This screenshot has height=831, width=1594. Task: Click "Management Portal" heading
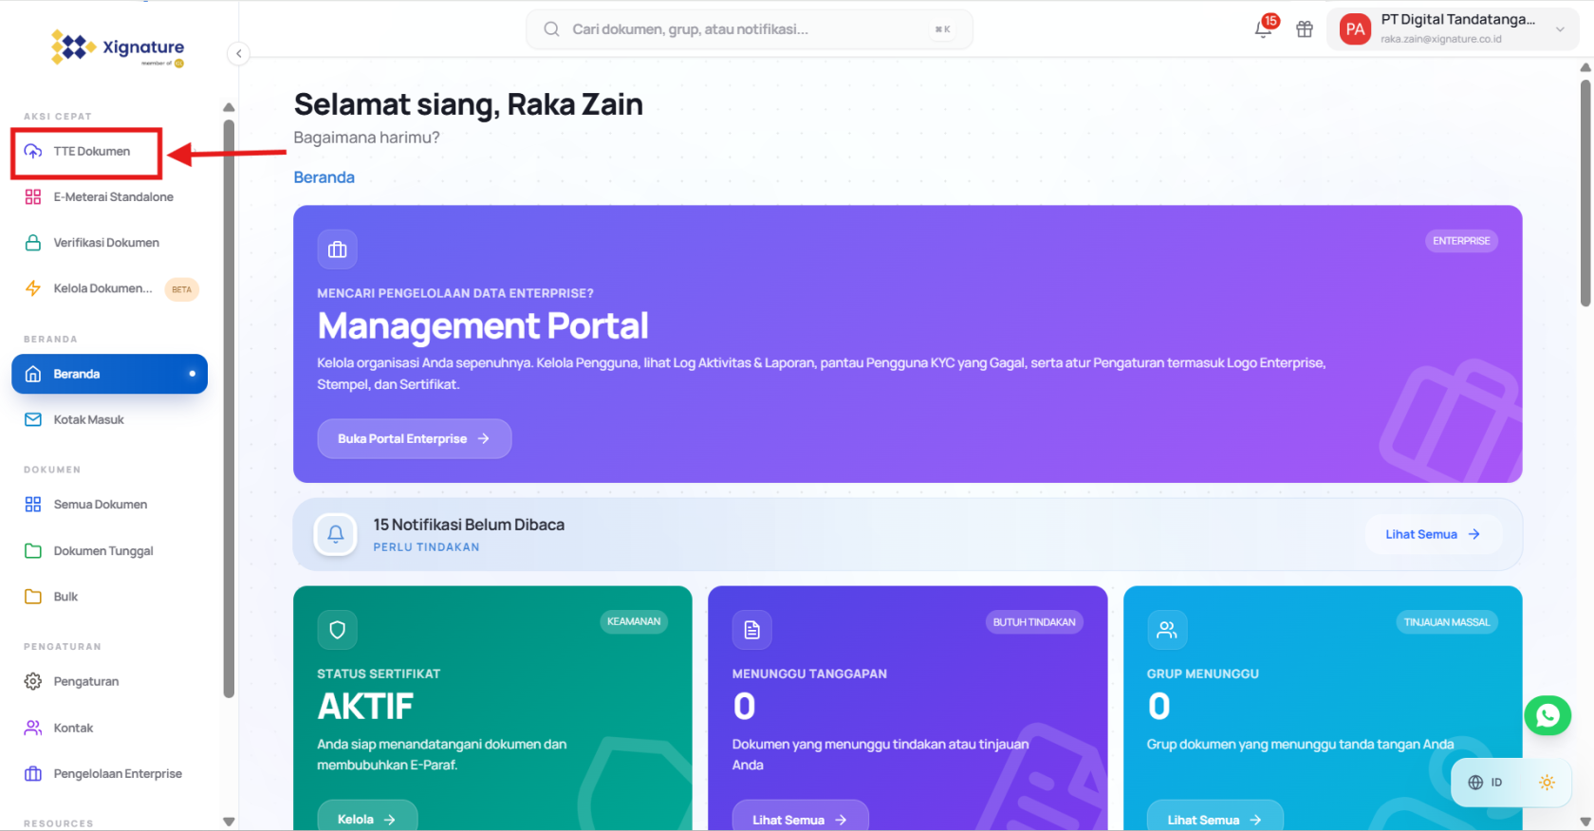pyautogui.click(x=483, y=326)
